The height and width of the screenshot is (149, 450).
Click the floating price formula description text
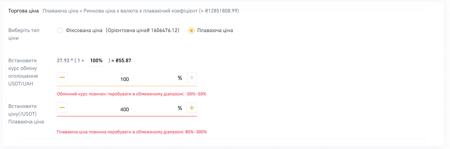(141, 11)
